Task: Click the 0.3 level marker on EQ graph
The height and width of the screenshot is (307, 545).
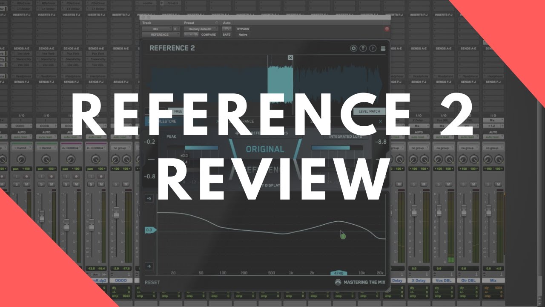Action: pos(150,230)
